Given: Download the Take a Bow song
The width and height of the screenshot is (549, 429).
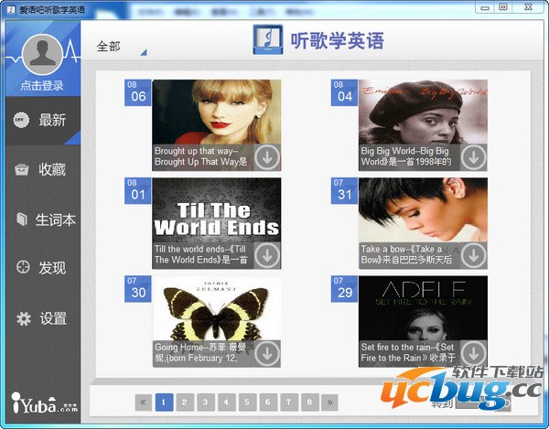Looking at the screenshot, I should (x=473, y=254).
